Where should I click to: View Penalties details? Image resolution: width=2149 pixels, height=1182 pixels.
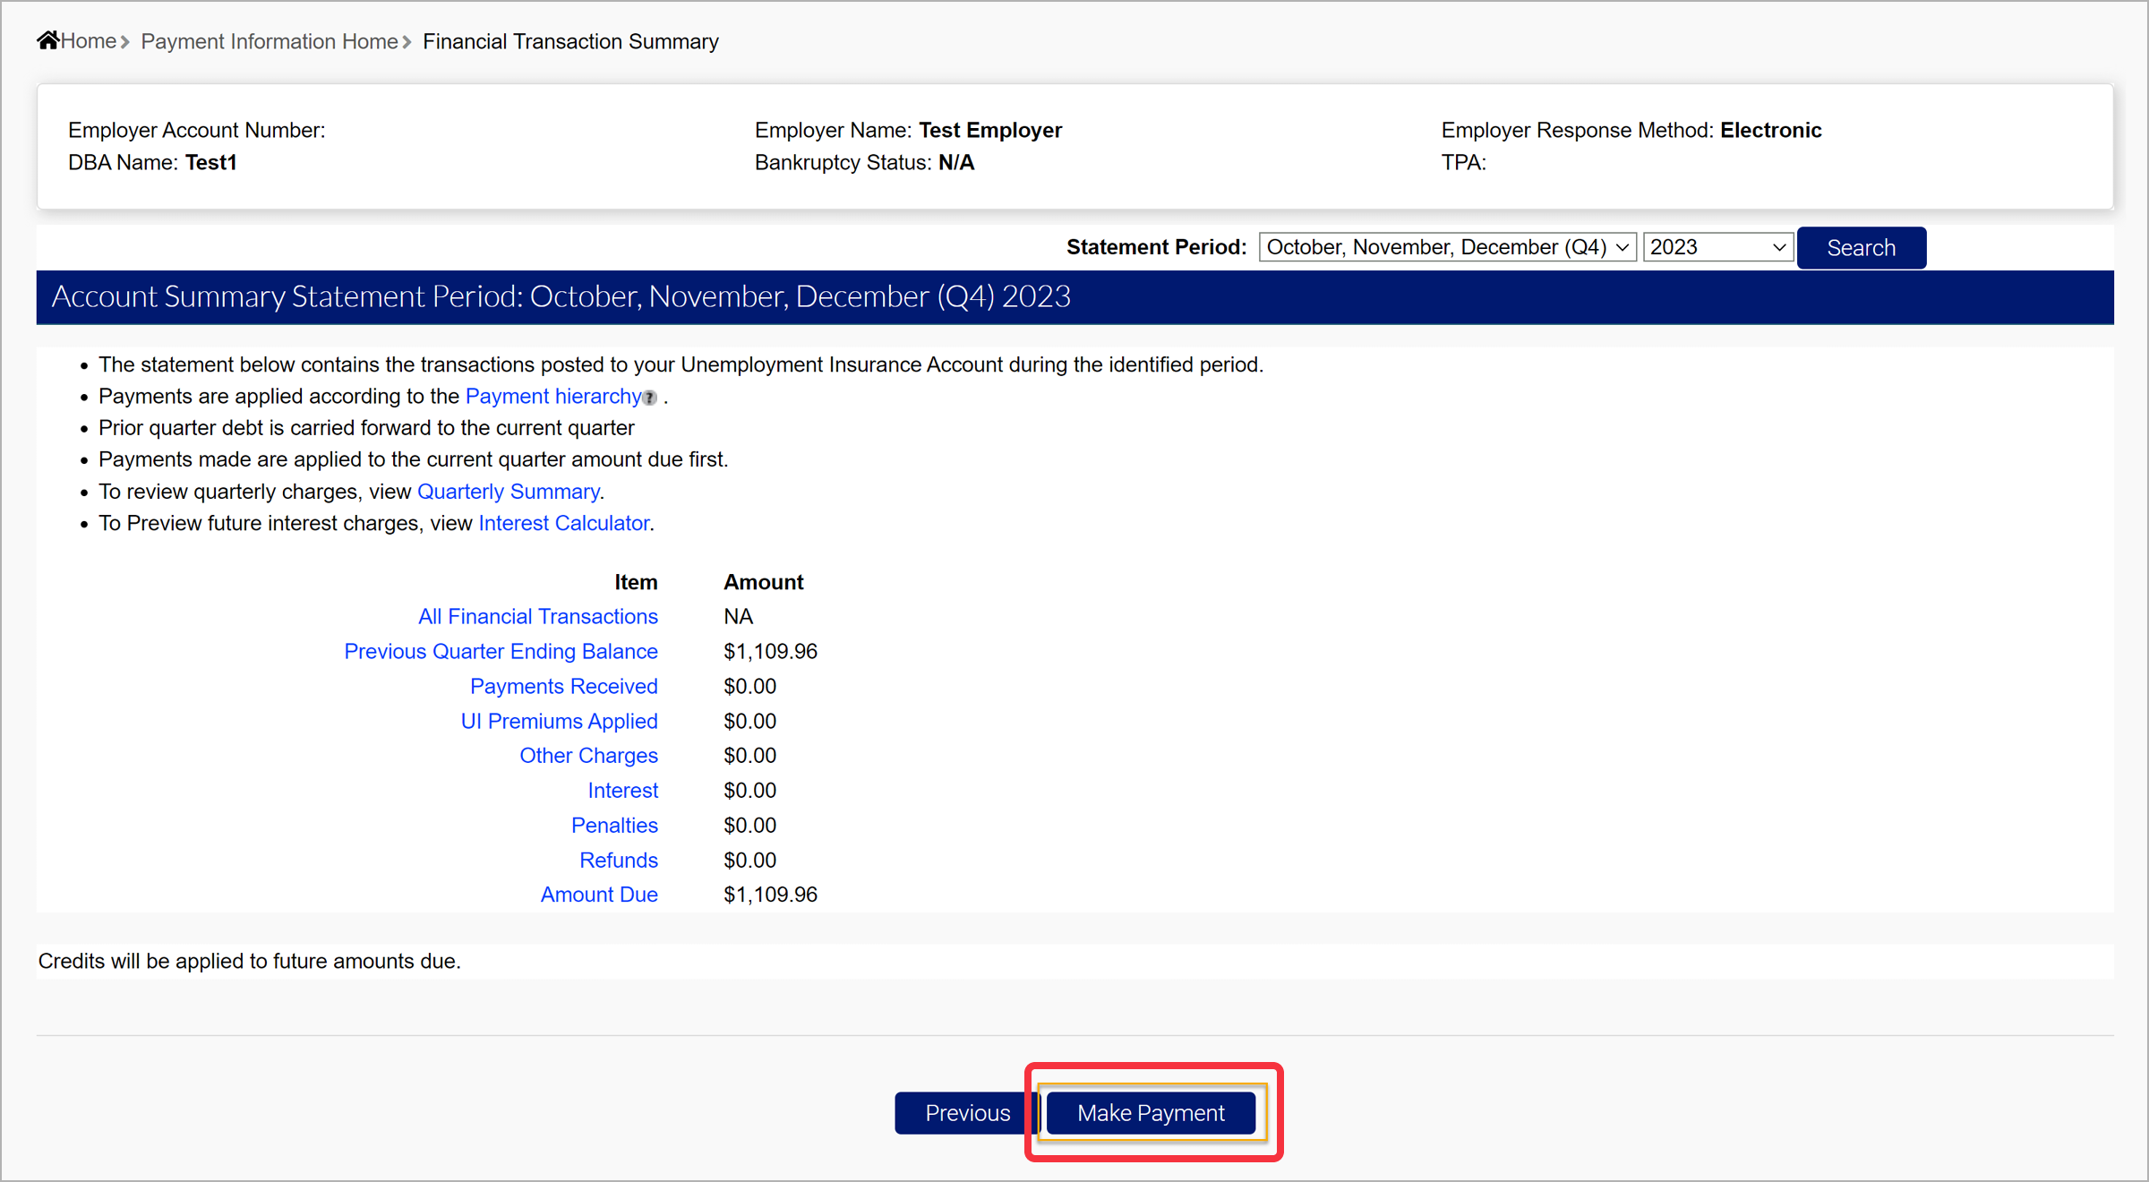click(x=614, y=826)
